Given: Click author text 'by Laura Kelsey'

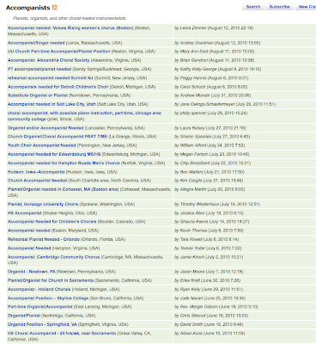Looking at the screenshot, I should click(190, 128).
